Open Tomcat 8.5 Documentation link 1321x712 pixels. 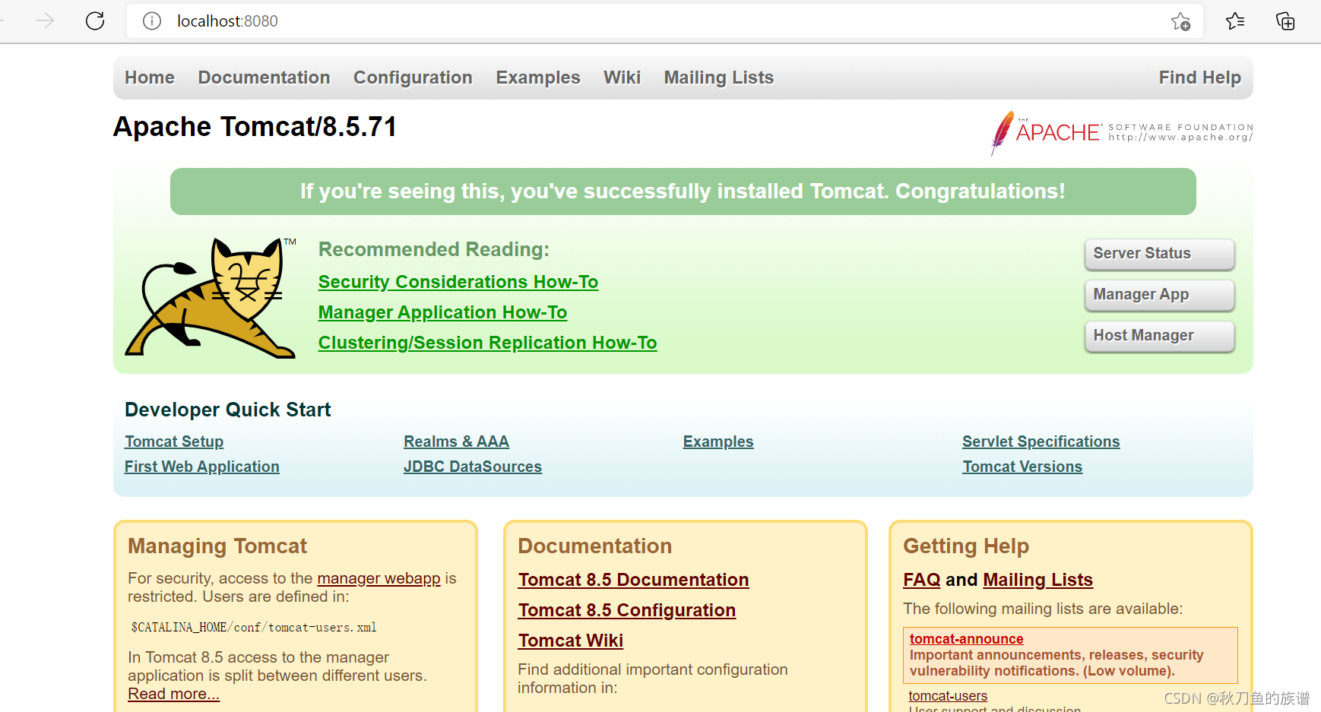[633, 580]
